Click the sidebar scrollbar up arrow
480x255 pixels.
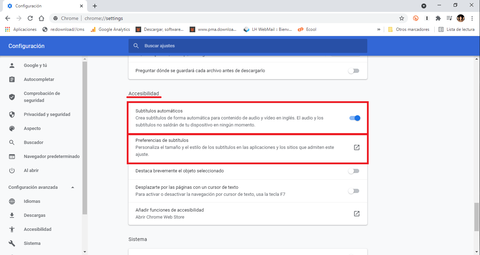(x=85, y=58)
